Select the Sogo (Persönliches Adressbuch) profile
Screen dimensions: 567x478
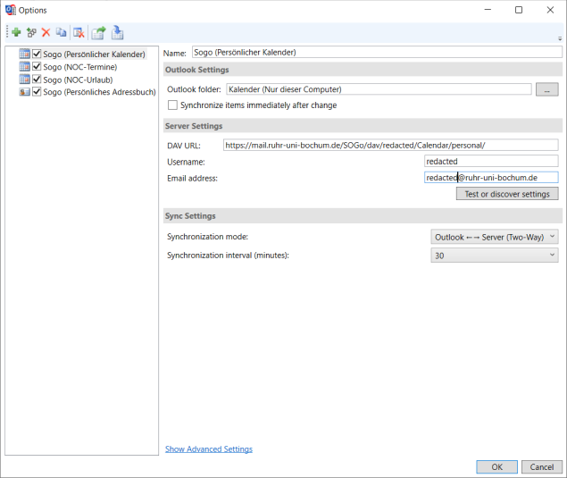click(99, 92)
